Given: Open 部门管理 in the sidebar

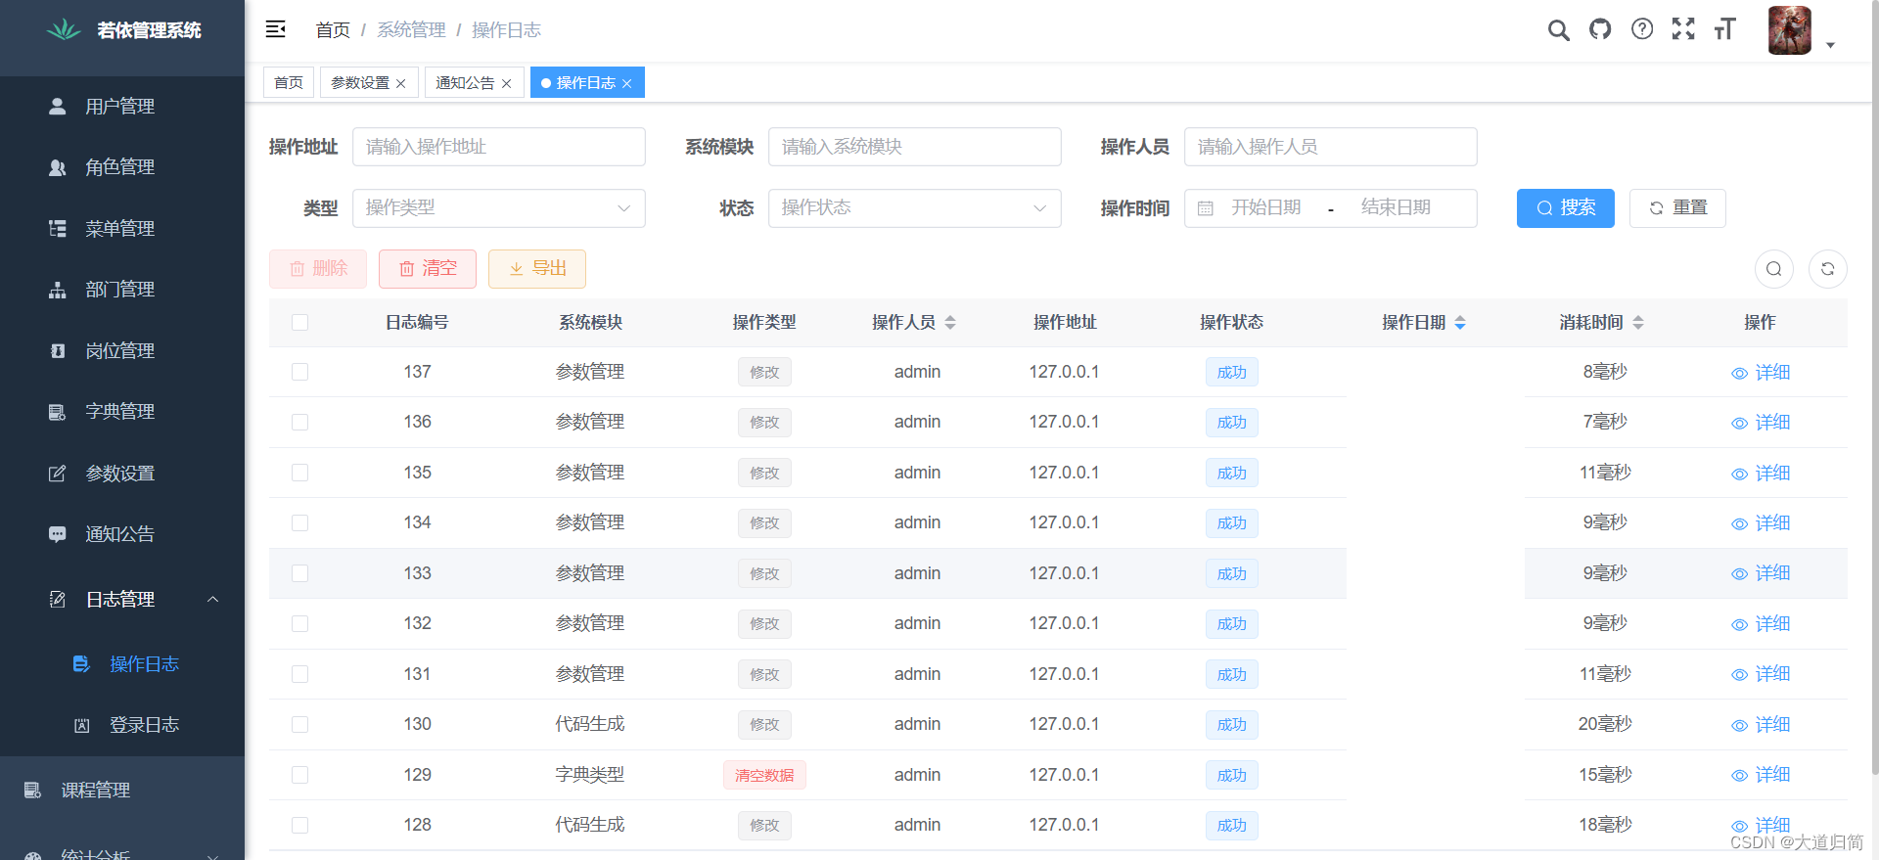Looking at the screenshot, I should pyautogui.click(x=122, y=290).
